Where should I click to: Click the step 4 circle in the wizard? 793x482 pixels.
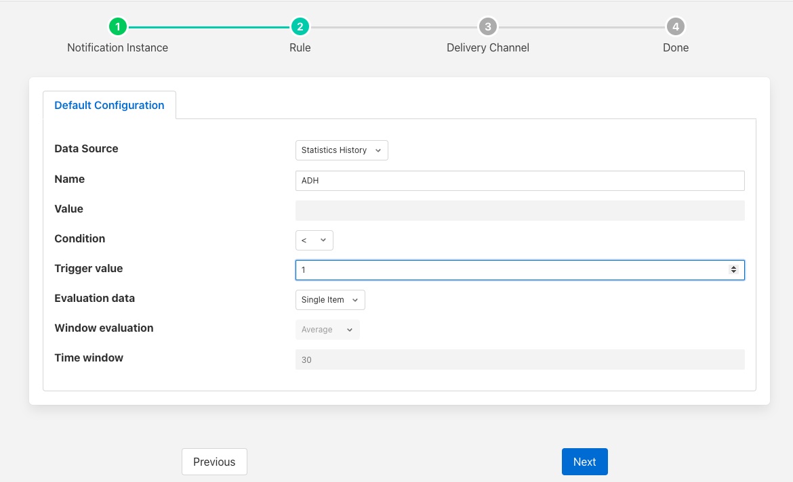[675, 27]
